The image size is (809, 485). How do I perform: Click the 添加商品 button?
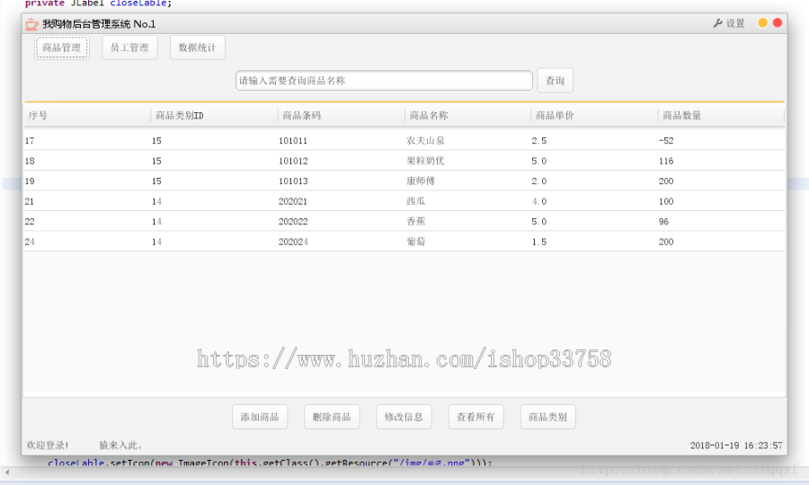(260, 417)
